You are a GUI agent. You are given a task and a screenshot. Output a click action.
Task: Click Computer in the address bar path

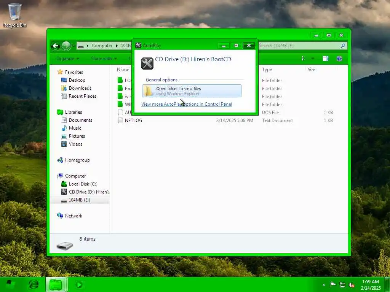tap(102, 46)
